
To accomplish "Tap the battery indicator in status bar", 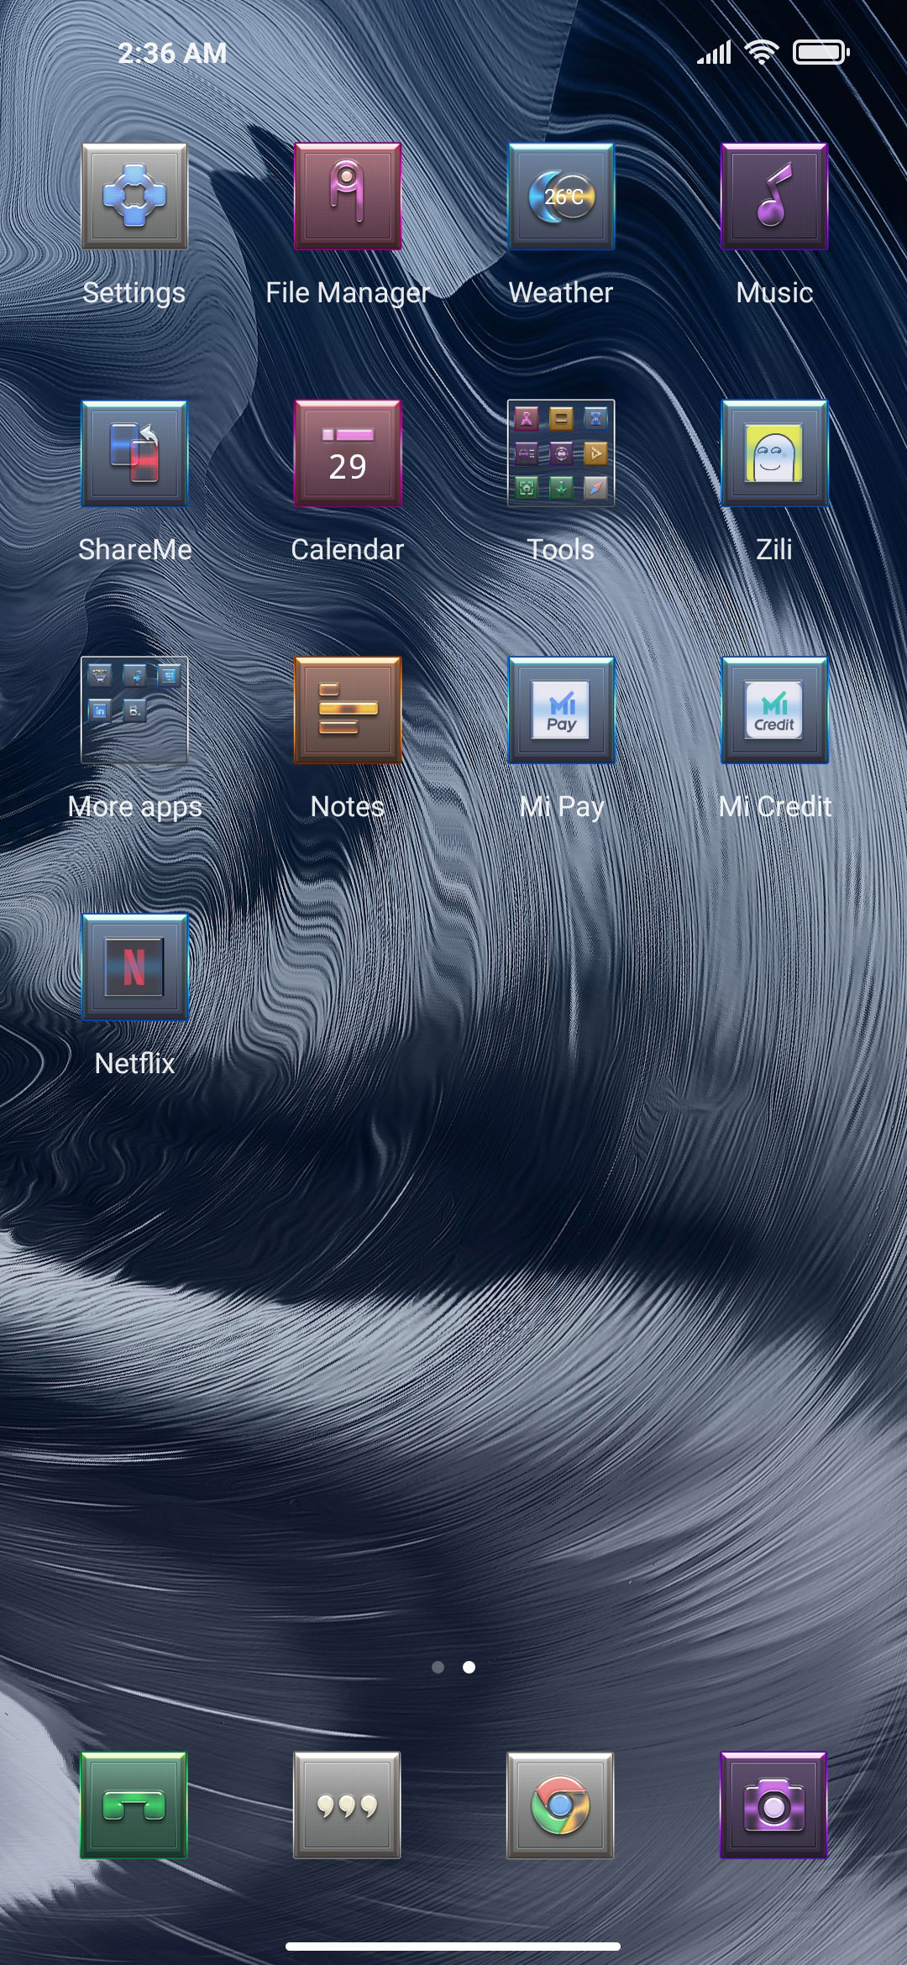I will (x=821, y=53).
